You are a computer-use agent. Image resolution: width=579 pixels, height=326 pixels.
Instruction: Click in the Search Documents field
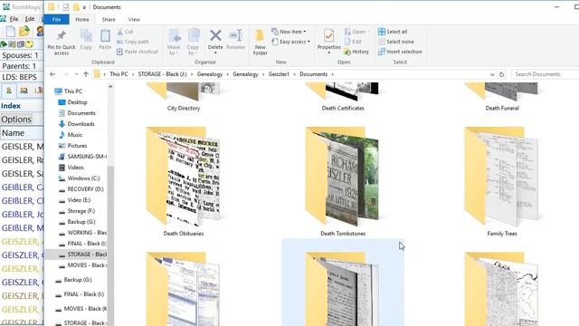click(545, 74)
